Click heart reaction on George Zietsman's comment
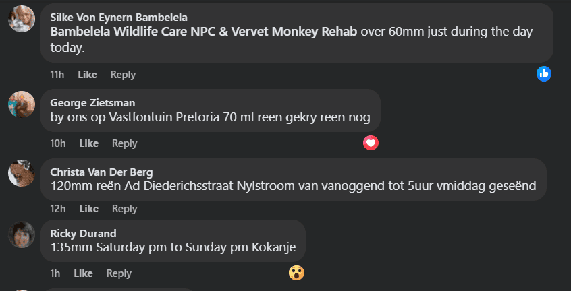Screen dimensions: 571x291 (371, 143)
